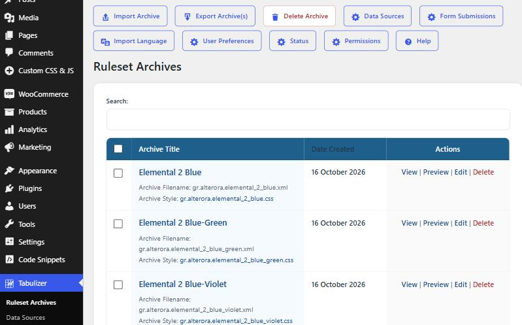The width and height of the screenshot is (522, 325).
Task: Click the Export Archive(s) download icon
Action: (x=188, y=16)
